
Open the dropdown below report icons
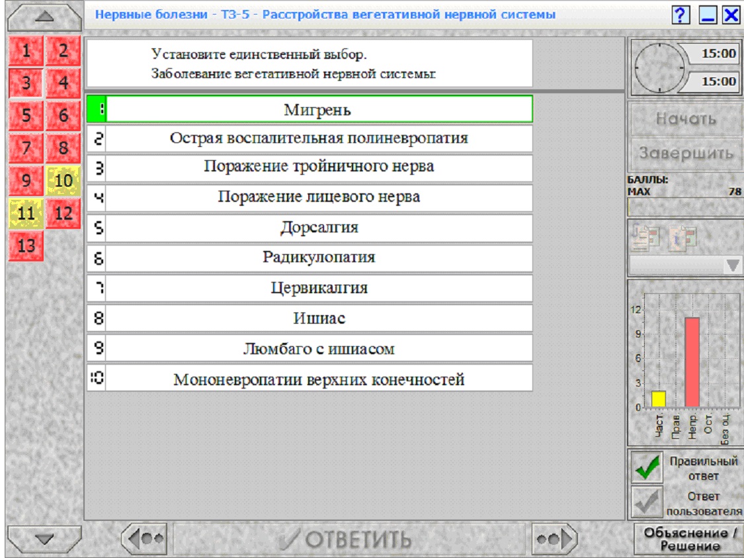(686, 265)
